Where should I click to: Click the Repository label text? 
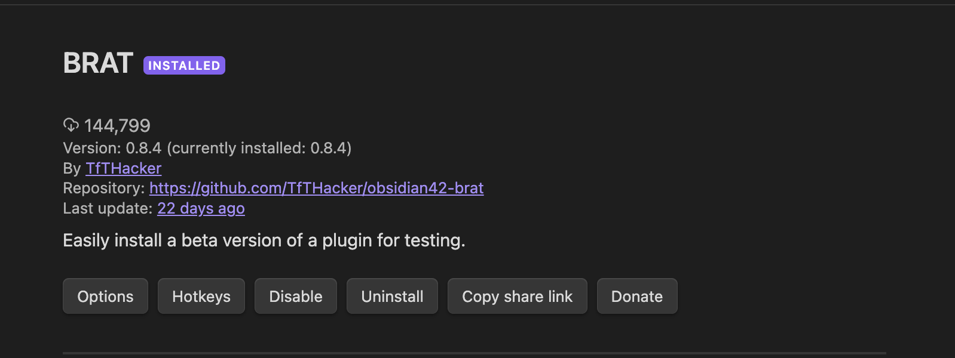point(103,188)
